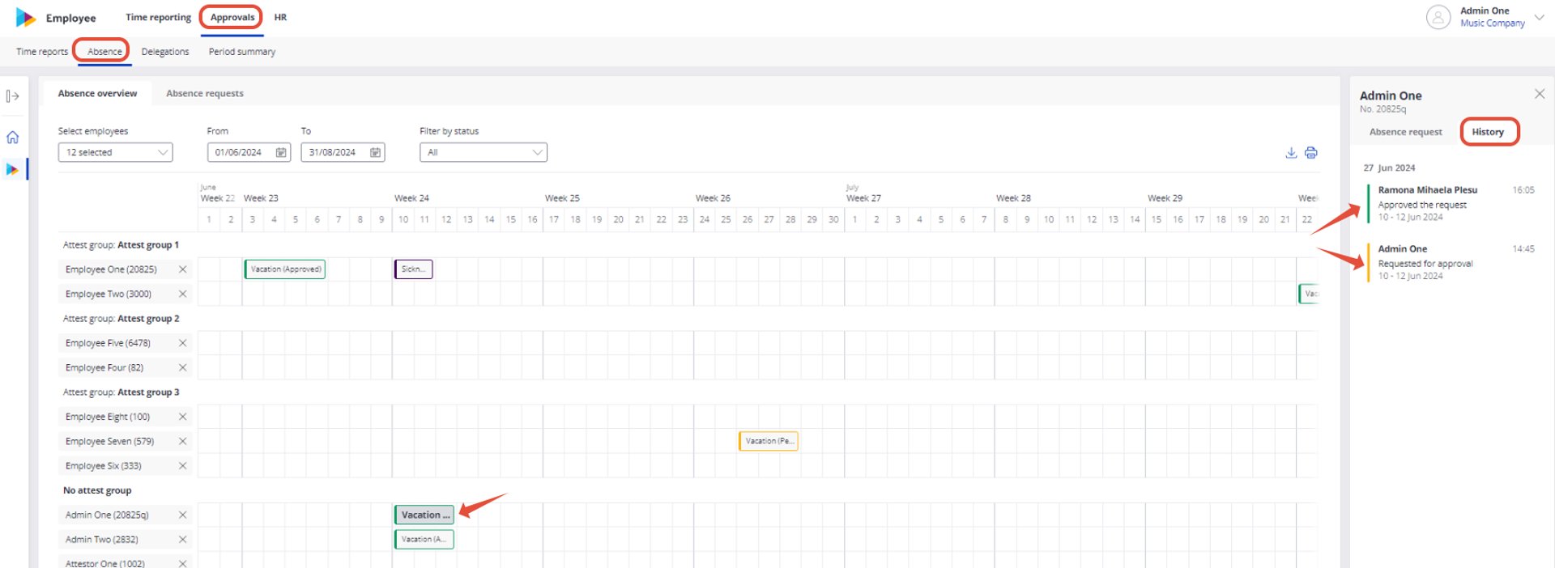Image resolution: width=1555 pixels, height=568 pixels.
Task: Switch to the Absence requests tab
Action: (205, 94)
